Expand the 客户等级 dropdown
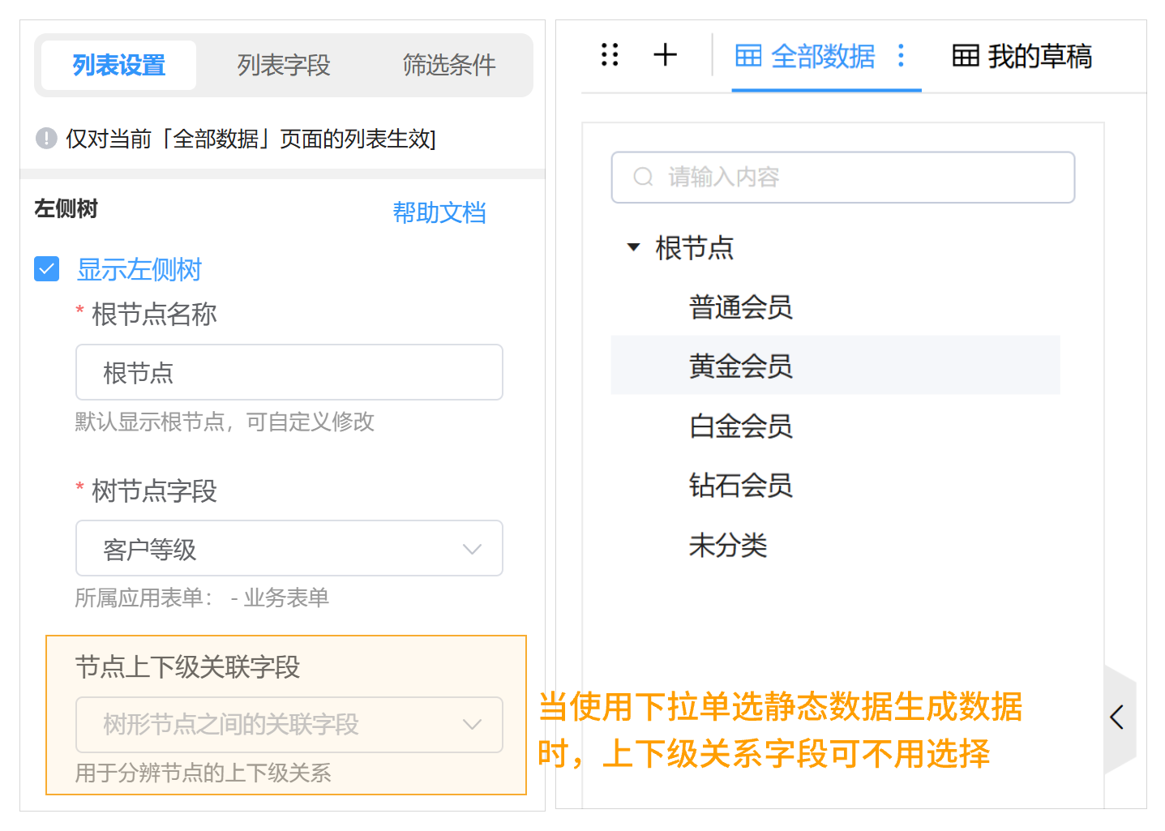The image size is (1165, 831). tap(472, 549)
